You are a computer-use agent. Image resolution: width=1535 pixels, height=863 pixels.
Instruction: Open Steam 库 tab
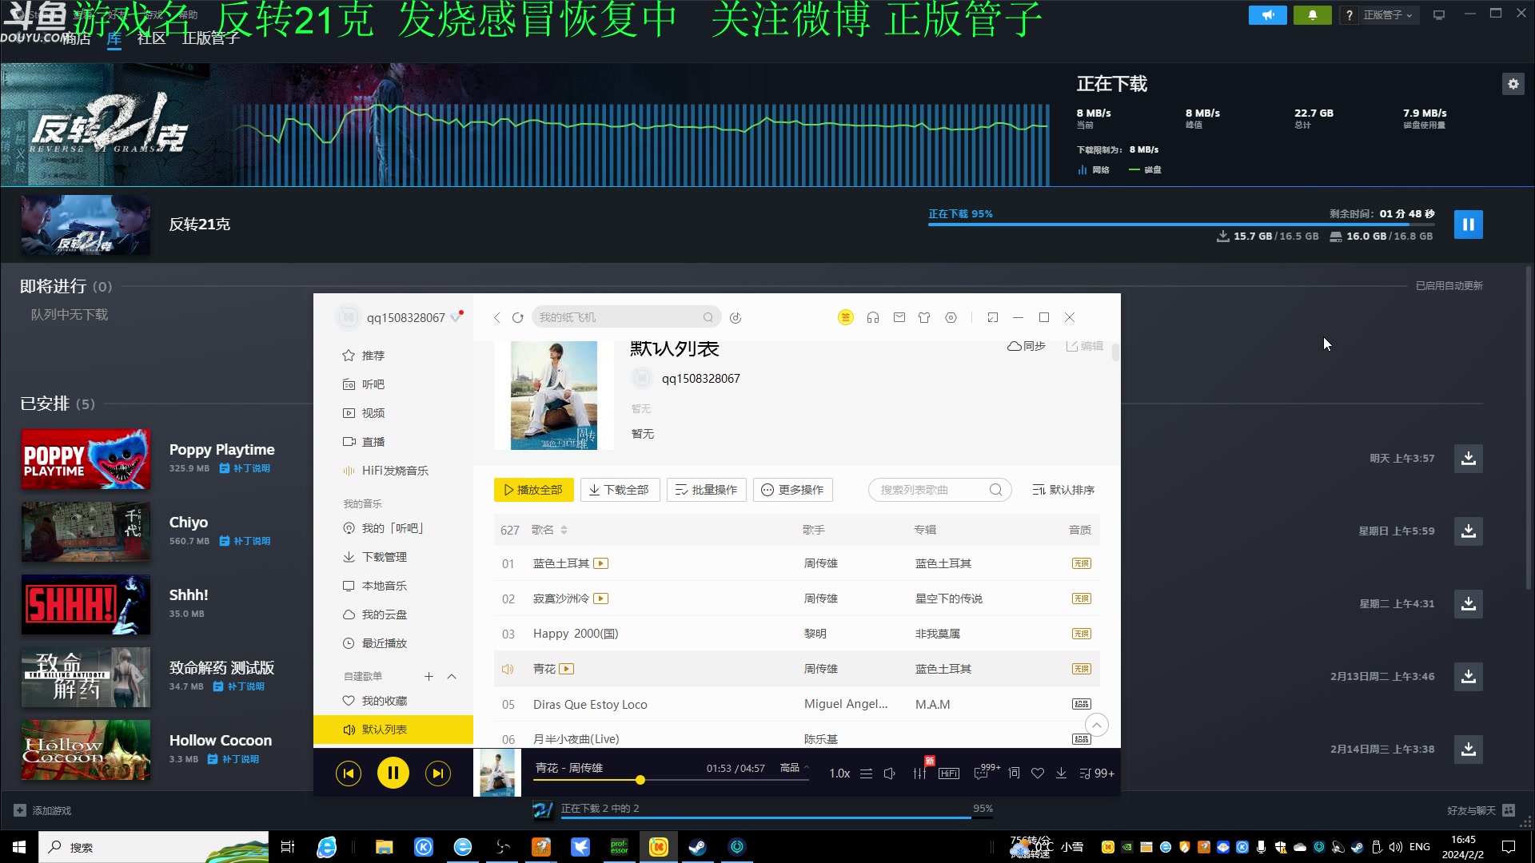(114, 38)
